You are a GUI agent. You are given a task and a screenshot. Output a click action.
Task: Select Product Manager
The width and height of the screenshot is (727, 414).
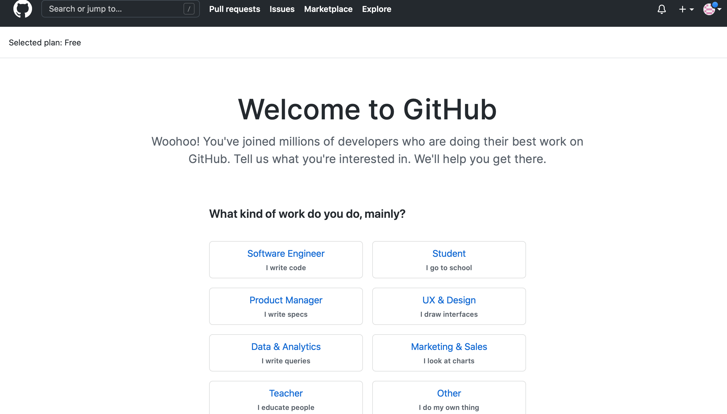coord(285,306)
